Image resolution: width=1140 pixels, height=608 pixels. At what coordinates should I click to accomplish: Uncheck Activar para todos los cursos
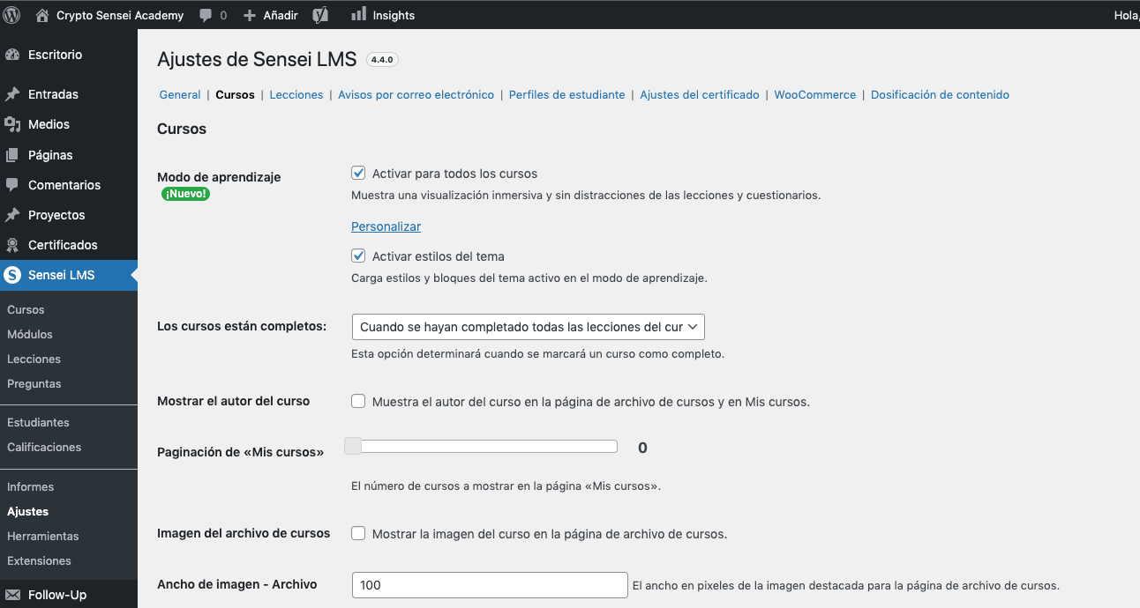pos(358,174)
